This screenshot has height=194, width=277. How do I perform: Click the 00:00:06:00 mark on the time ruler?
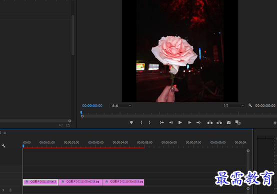point(169,142)
